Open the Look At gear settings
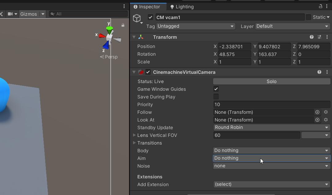The height and width of the screenshot is (195, 332). 326,120
